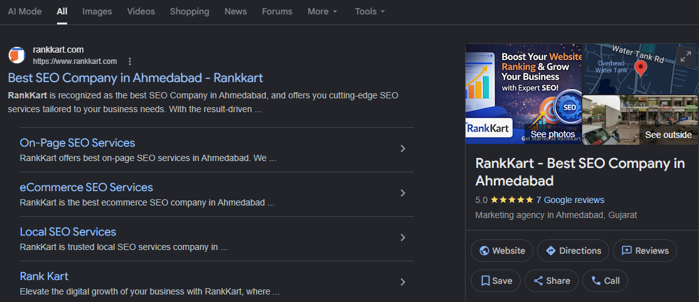699x302 pixels.
Task: Click the RankKart knowledge panel title
Action: coord(580,172)
